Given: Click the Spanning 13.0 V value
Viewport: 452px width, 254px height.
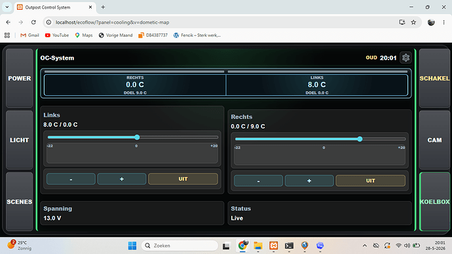Looking at the screenshot, I should coord(52,218).
